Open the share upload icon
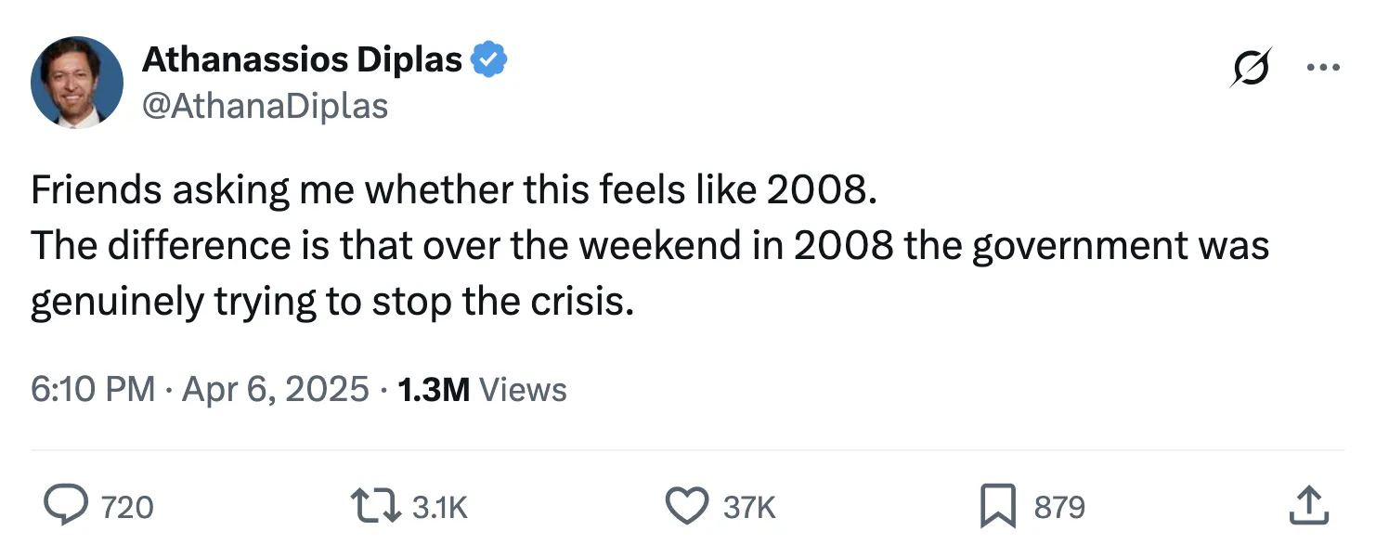1376x557 pixels. point(1309,506)
